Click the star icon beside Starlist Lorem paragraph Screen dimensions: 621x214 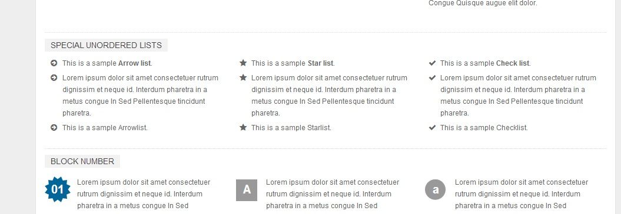(243, 77)
